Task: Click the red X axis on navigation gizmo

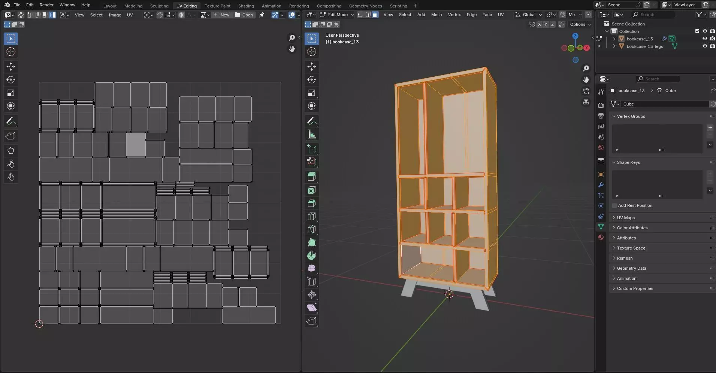Action: pyautogui.click(x=587, y=48)
